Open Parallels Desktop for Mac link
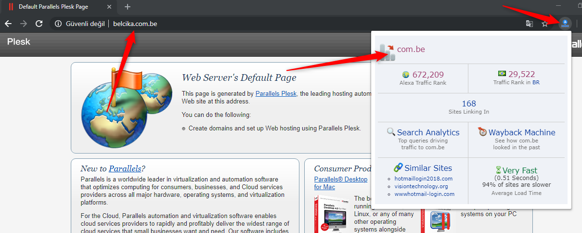Viewport: 582px width, 233px height. 341,183
